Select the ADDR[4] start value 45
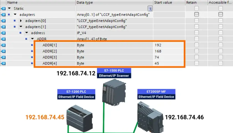 (169, 63)
